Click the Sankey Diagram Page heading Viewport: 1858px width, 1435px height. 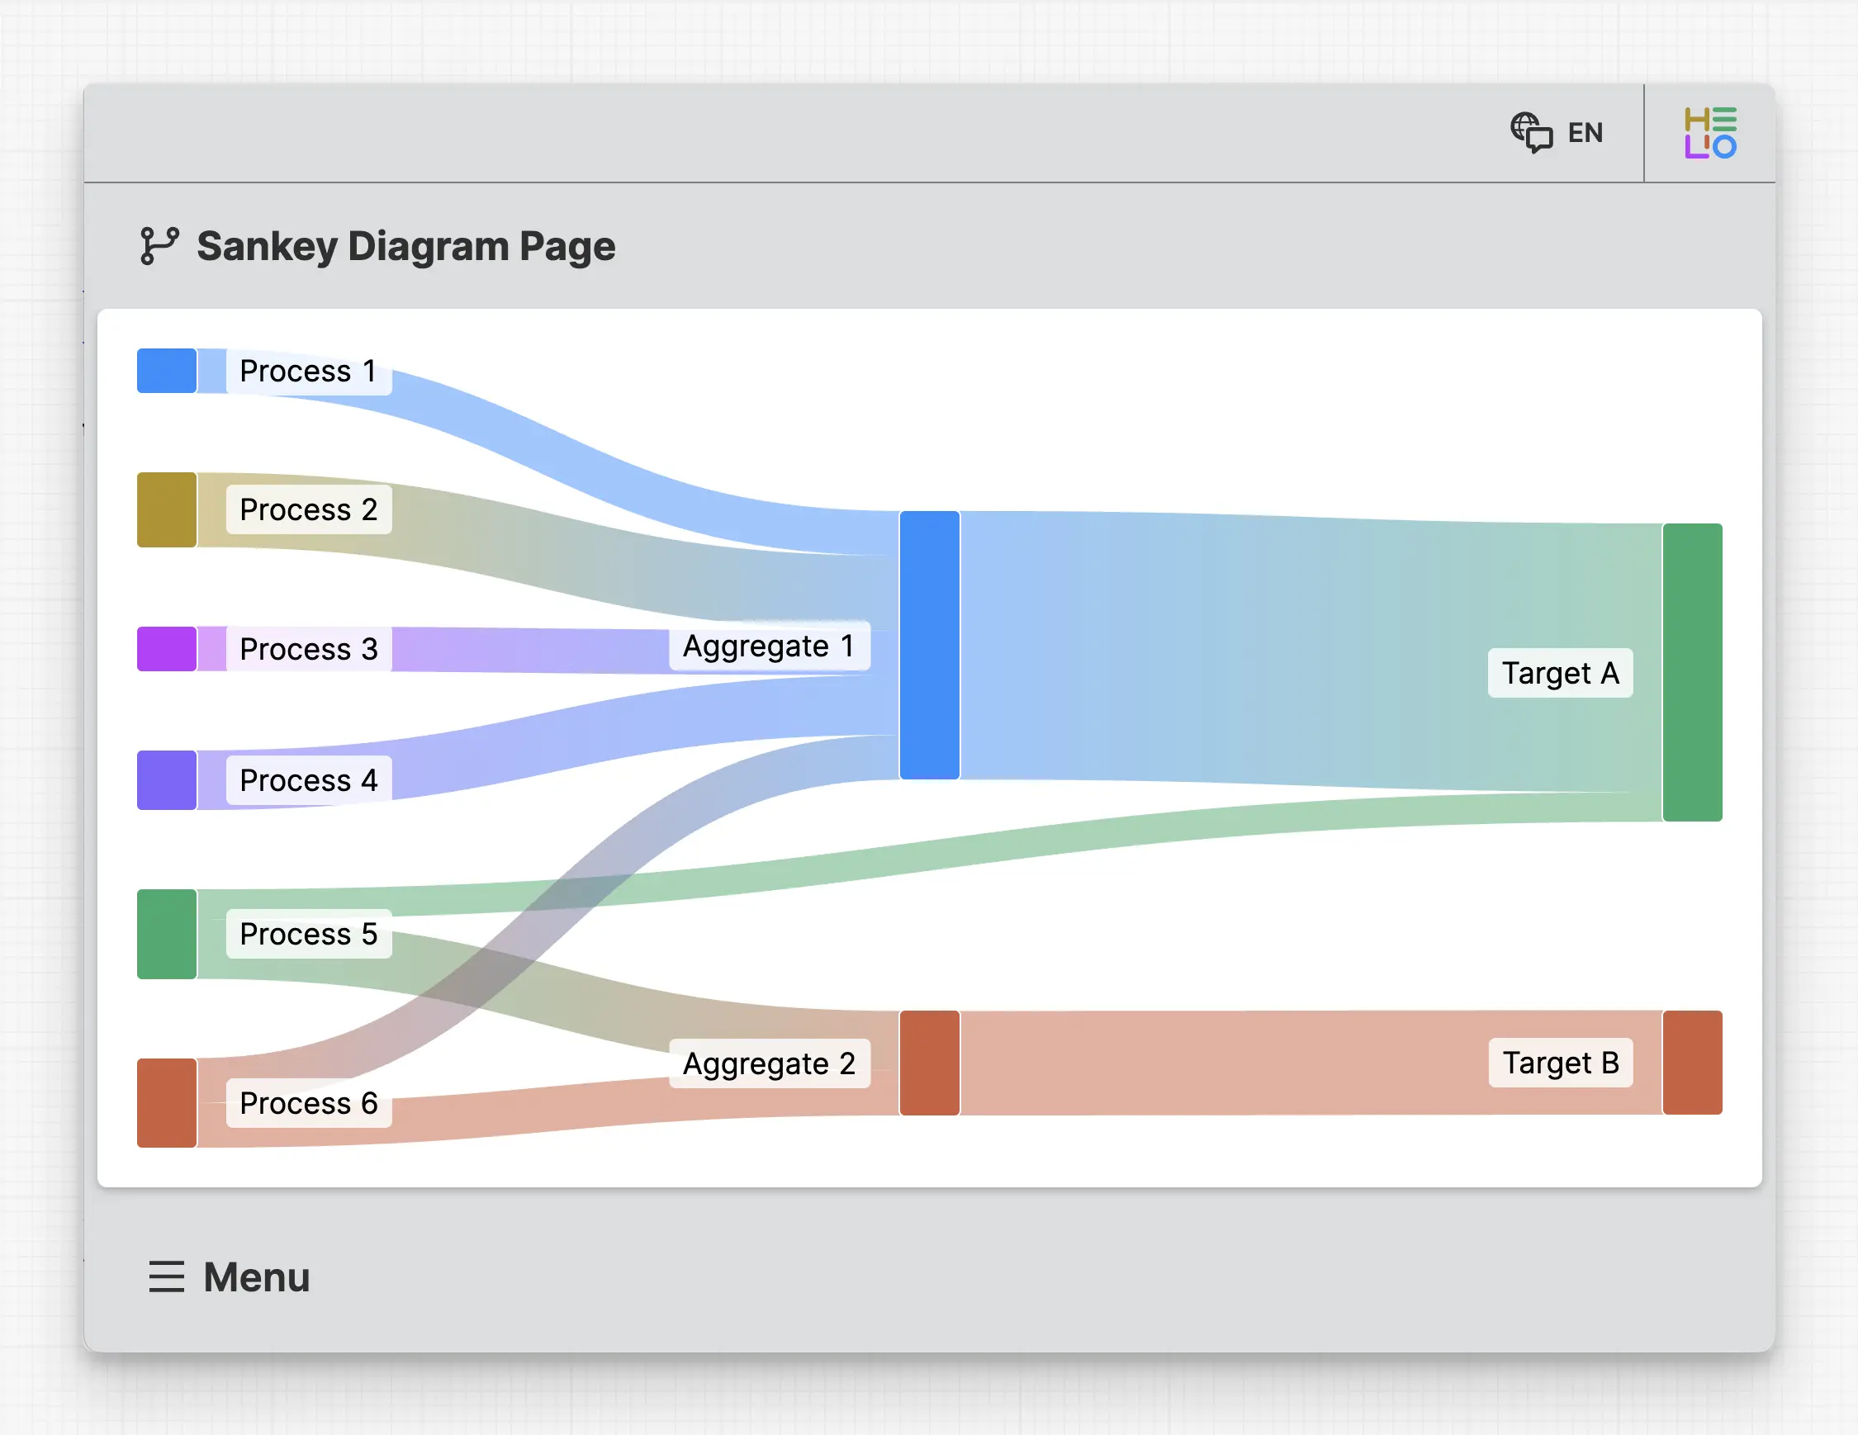[x=405, y=246]
